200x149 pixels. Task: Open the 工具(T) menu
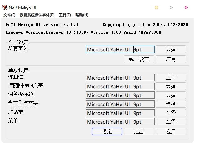pos(65,15)
